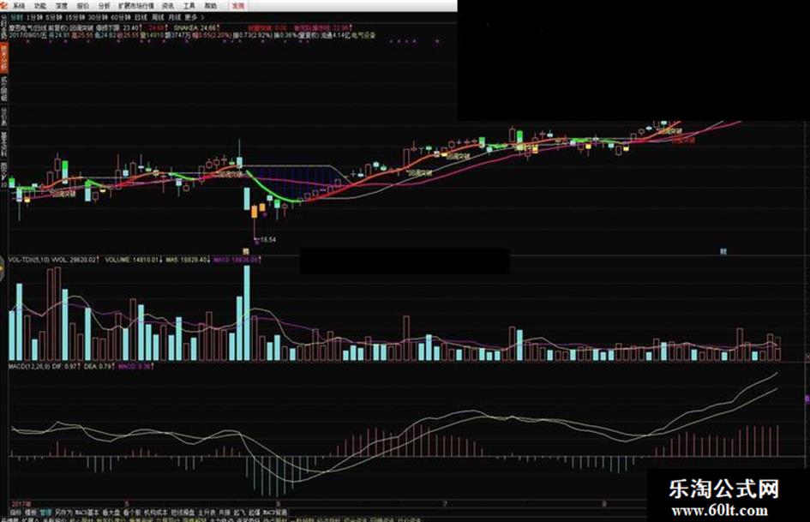Open the 扩展市场行情 menu
This screenshot has height=522, width=810.
pyautogui.click(x=136, y=6)
